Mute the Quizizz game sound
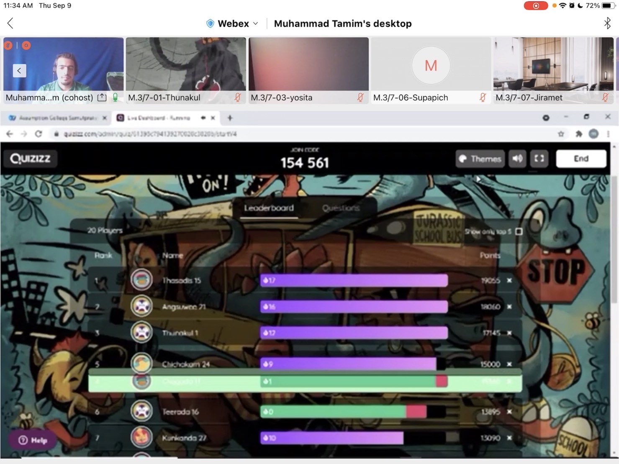 pyautogui.click(x=518, y=159)
